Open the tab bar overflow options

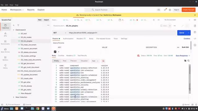tap(159, 20)
